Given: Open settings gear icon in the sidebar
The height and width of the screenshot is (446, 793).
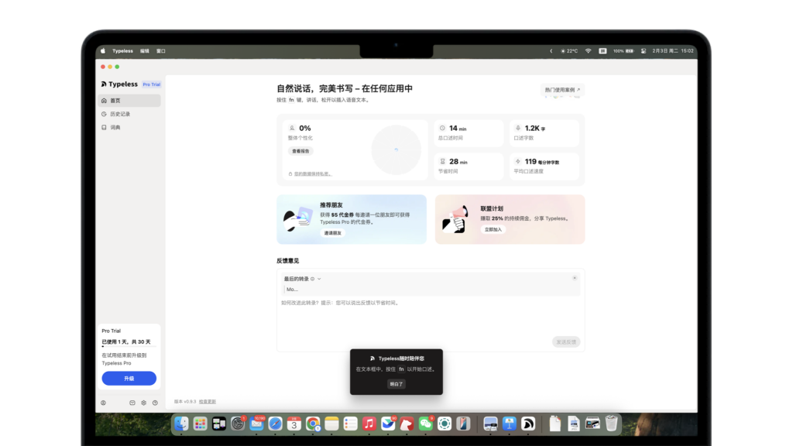Looking at the screenshot, I should (143, 403).
